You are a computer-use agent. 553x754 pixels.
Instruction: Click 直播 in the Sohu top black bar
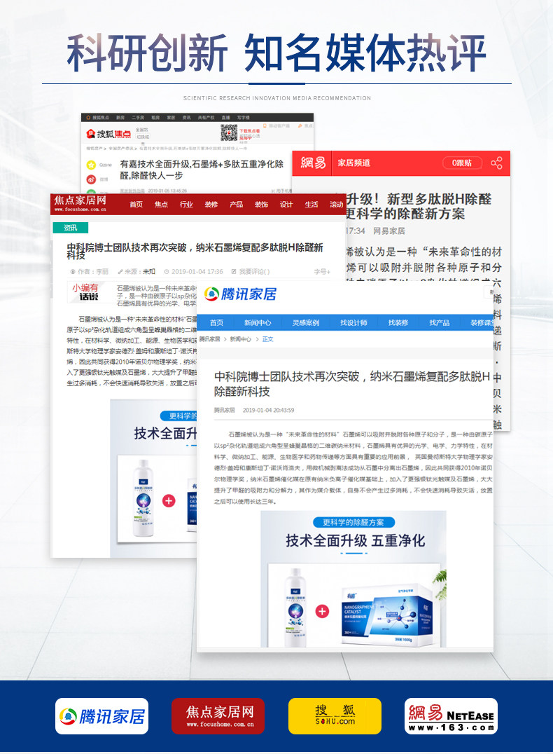click(226, 118)
